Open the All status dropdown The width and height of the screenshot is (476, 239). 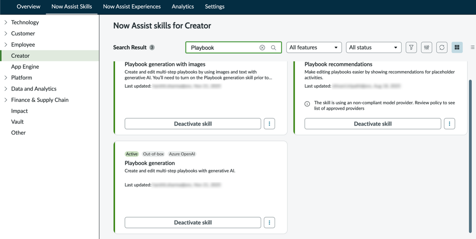[374, 48]
